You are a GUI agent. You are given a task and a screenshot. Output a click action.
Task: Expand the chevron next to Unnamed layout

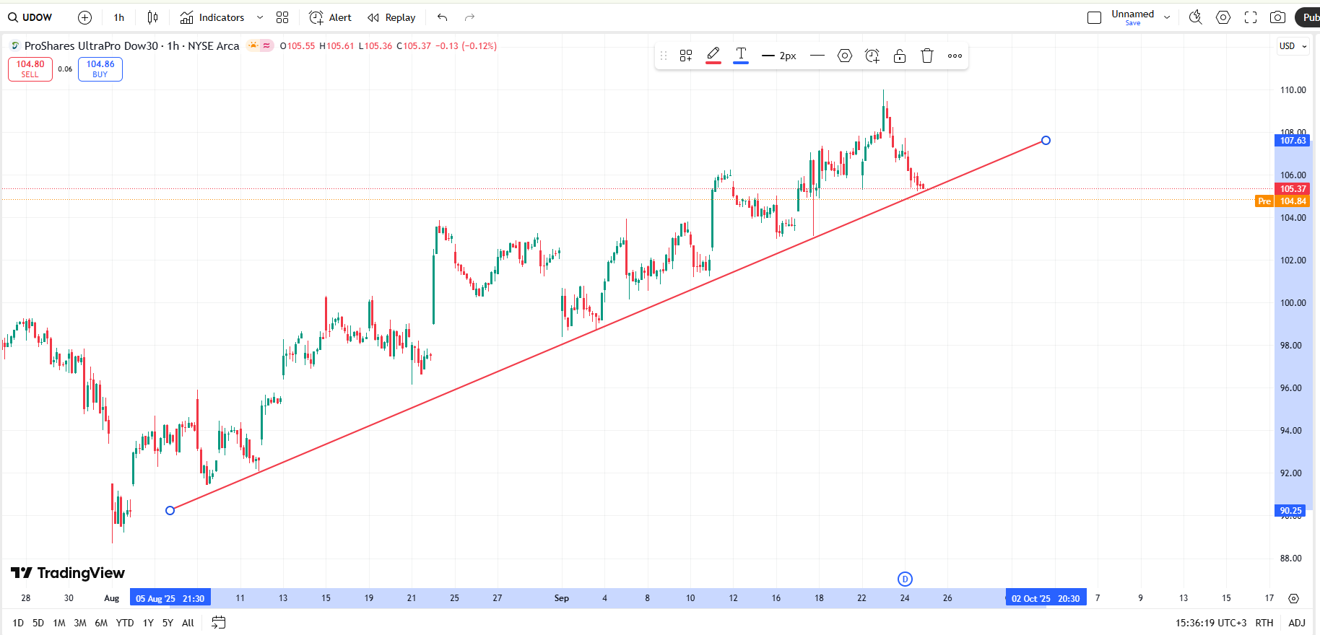(x=1167, y=17)
